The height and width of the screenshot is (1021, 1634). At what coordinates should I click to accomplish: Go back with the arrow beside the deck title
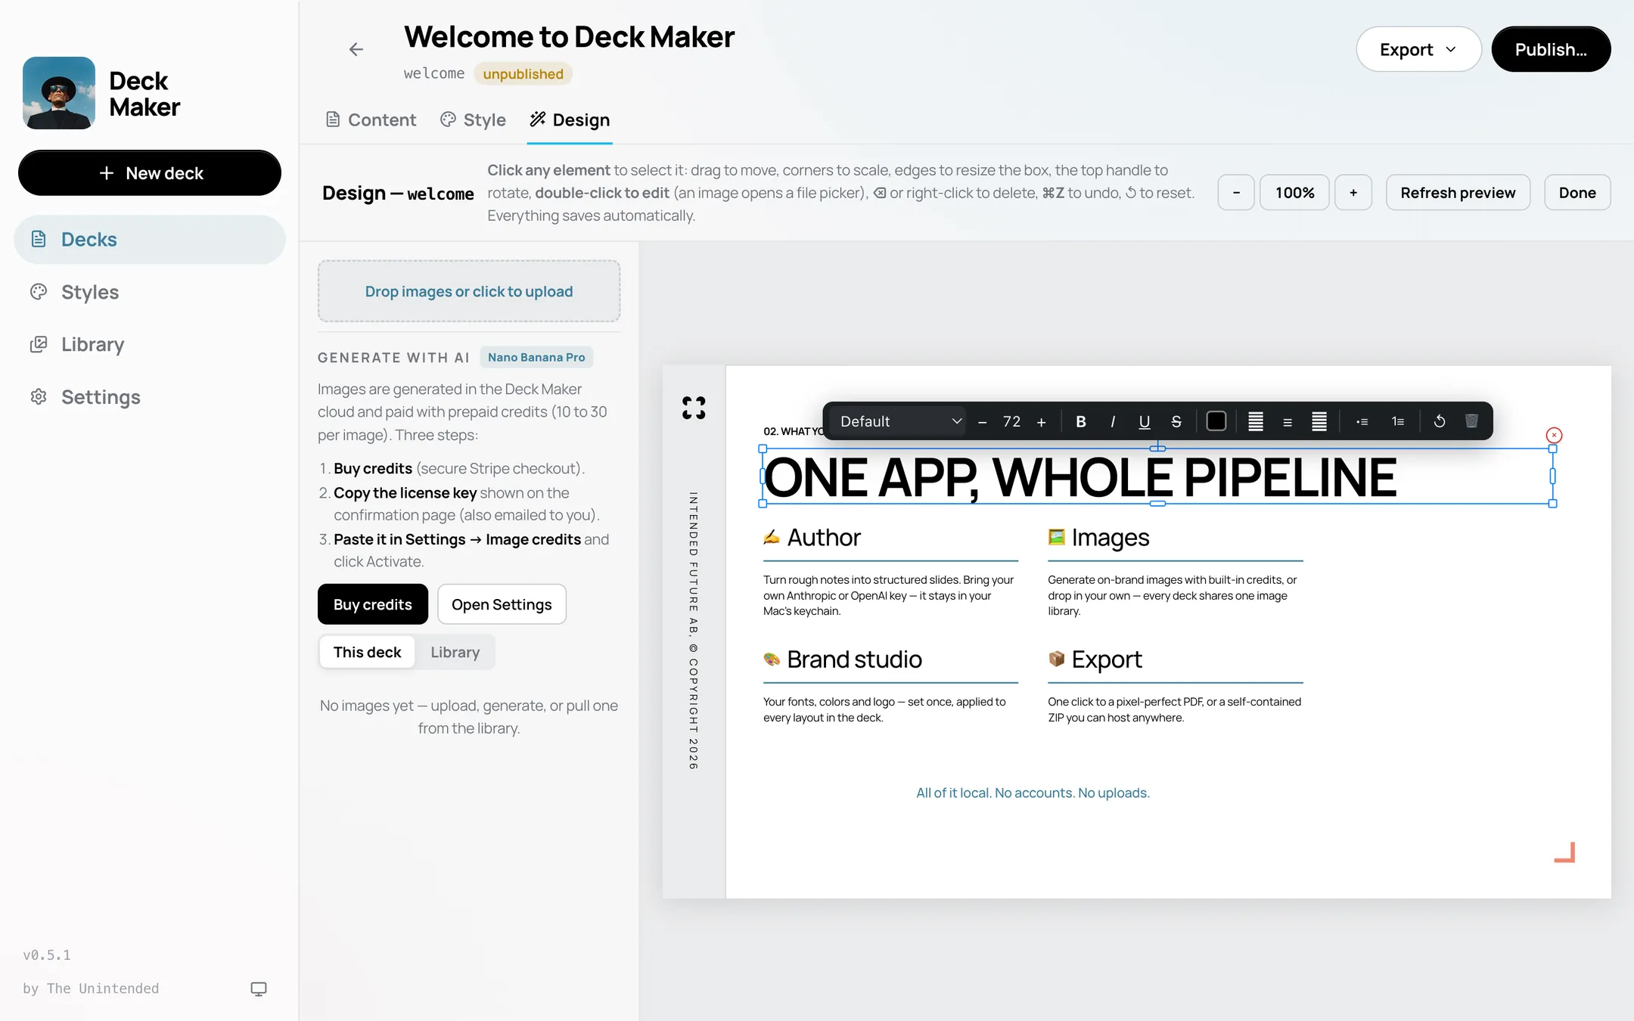[356, 49]
